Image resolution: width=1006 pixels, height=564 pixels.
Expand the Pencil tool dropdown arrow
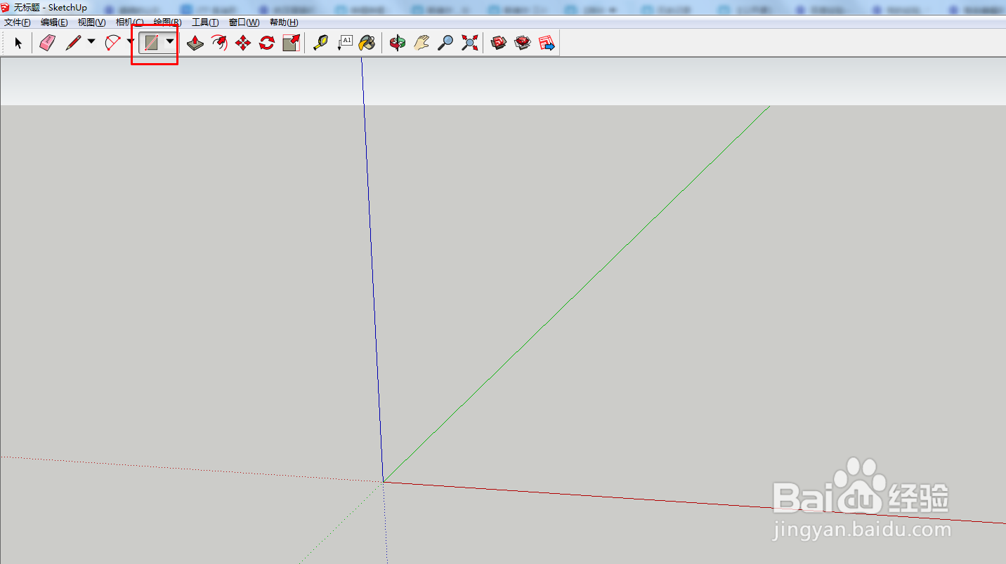click(91, 42)
